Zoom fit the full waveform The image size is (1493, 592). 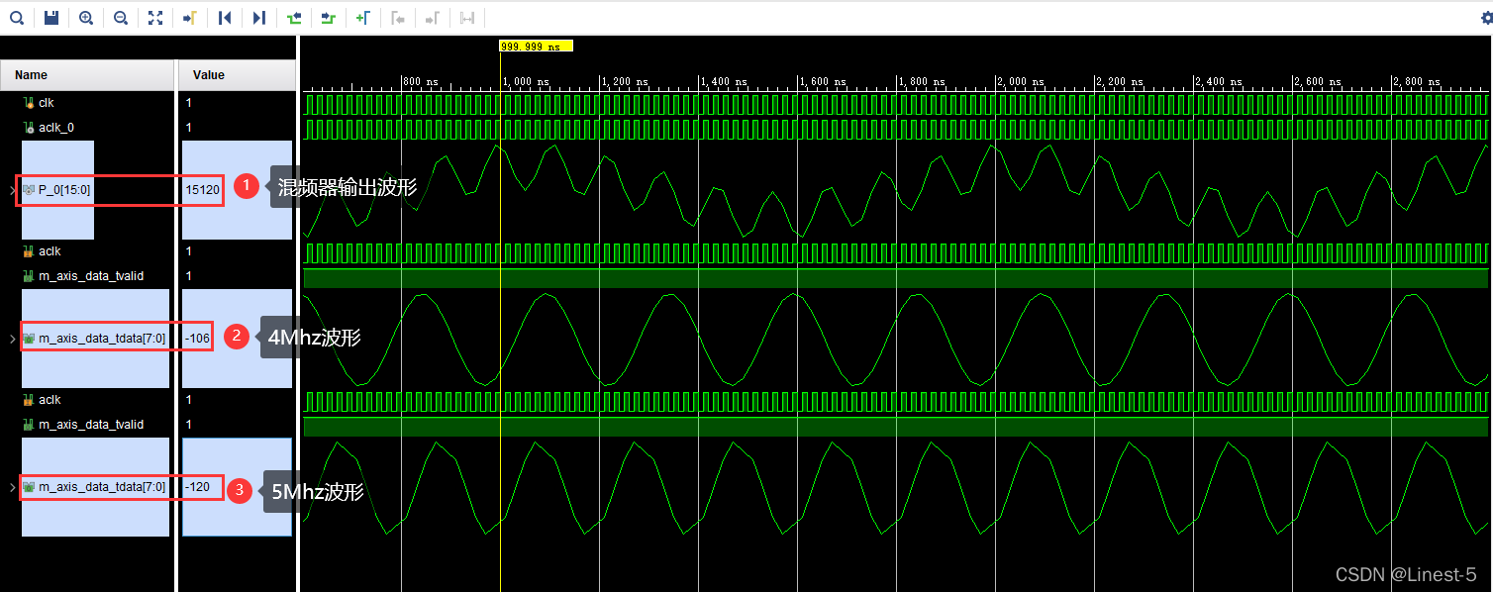point(155,18)
